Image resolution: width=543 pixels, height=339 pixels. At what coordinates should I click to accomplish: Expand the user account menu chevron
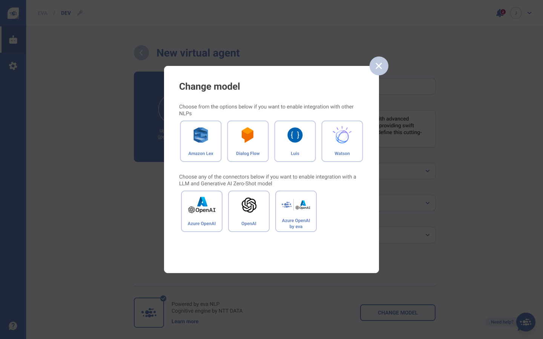[x=529, y=13]
